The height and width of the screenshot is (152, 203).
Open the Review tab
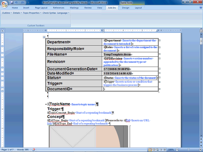coord(88,8)
